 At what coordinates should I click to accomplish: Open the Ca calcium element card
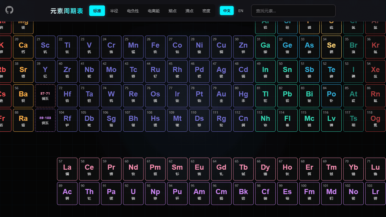point(23,47)
